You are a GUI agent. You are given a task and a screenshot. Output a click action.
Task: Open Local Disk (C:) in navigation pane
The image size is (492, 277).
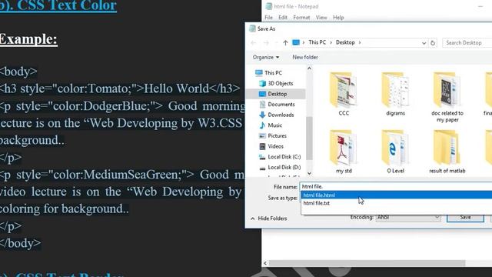284,157
